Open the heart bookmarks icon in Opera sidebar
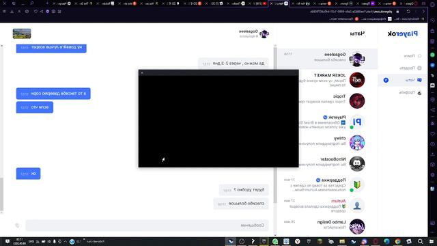Image resolution: width=437 pixels, height=246 pixels. pyautogui.click(x=432, y=134)
